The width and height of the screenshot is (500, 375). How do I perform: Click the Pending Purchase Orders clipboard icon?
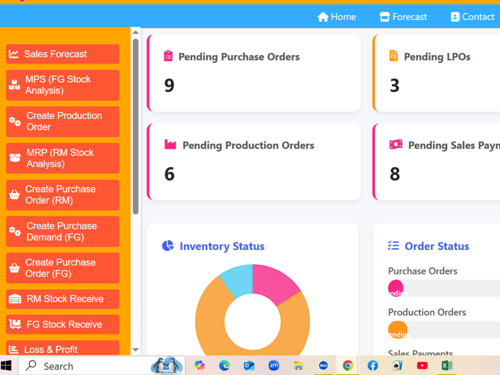pyautogui.click(x=168, y=56)
